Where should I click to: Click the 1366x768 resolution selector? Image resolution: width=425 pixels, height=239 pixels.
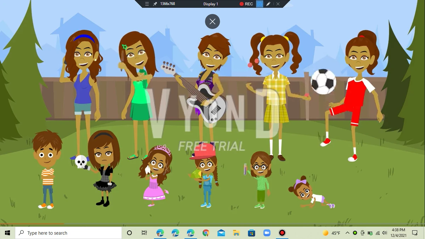167,4
